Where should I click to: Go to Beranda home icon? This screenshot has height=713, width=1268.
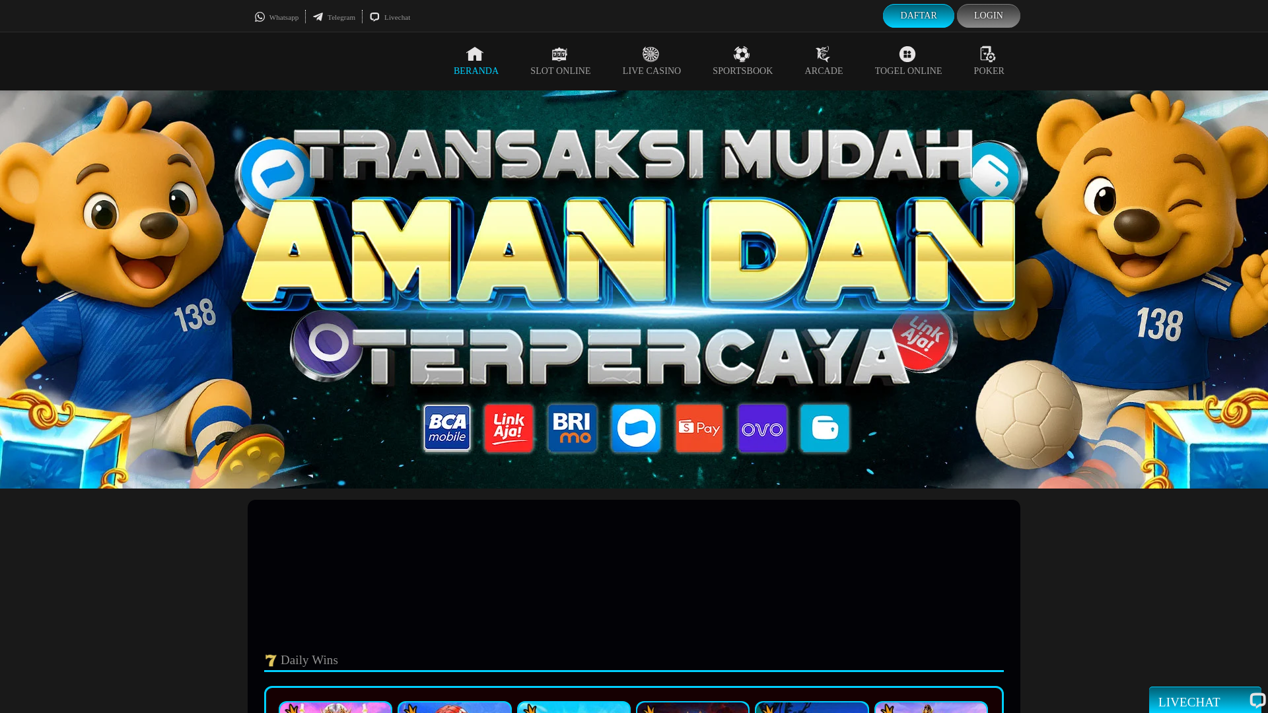pyautogui.click(x=475, y=54)
